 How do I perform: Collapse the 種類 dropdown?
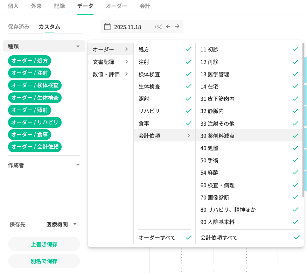tap(78, 46)
